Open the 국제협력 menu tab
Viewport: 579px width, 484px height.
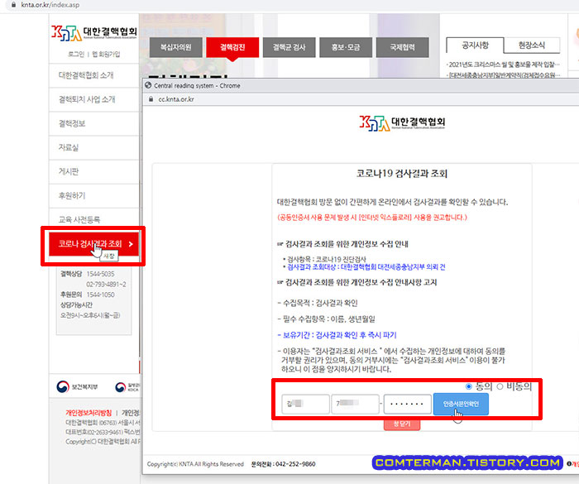coord(403,47)
